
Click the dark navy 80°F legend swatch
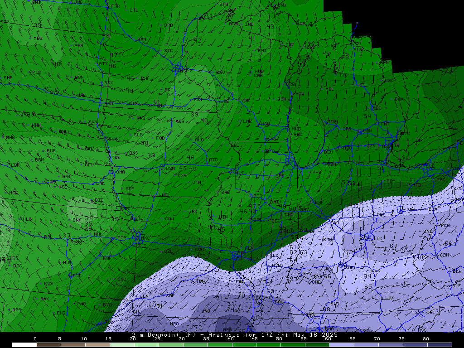pos(440,345)
